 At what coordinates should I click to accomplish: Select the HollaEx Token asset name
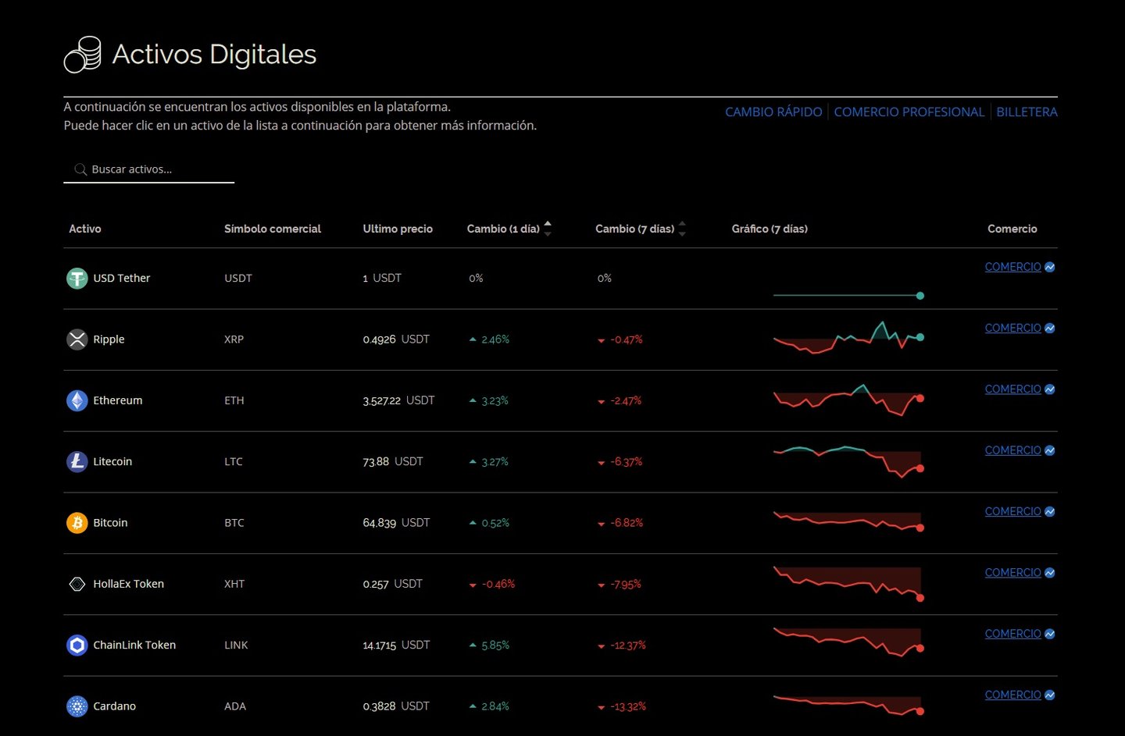(x=129, y=584)
